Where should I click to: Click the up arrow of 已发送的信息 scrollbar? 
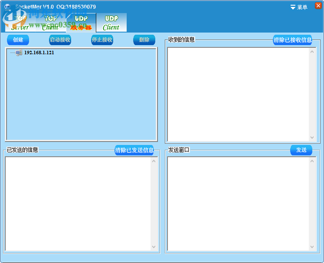click(x=154, y=161)
